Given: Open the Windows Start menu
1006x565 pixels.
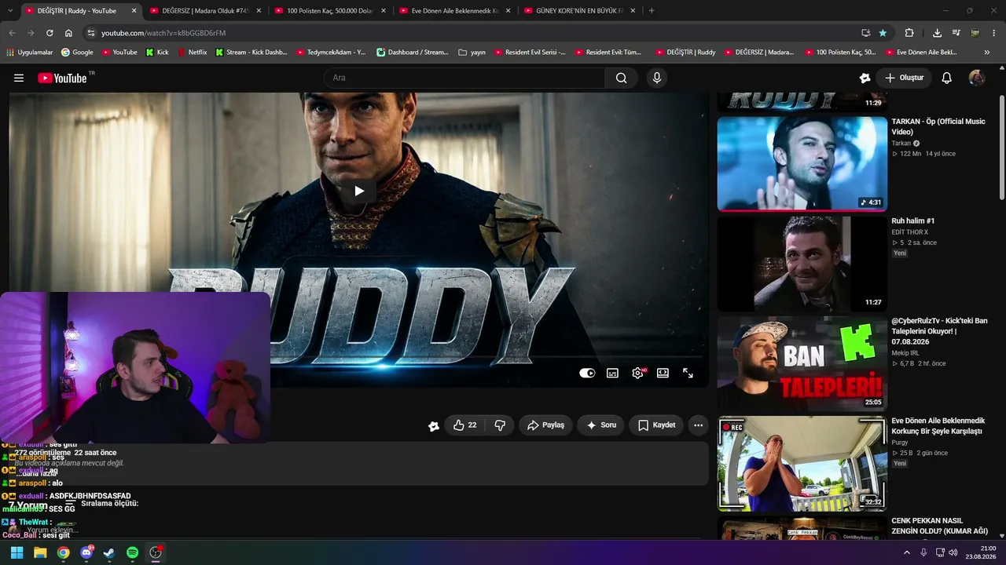Looking at the screenshot, I should (17, 552).
